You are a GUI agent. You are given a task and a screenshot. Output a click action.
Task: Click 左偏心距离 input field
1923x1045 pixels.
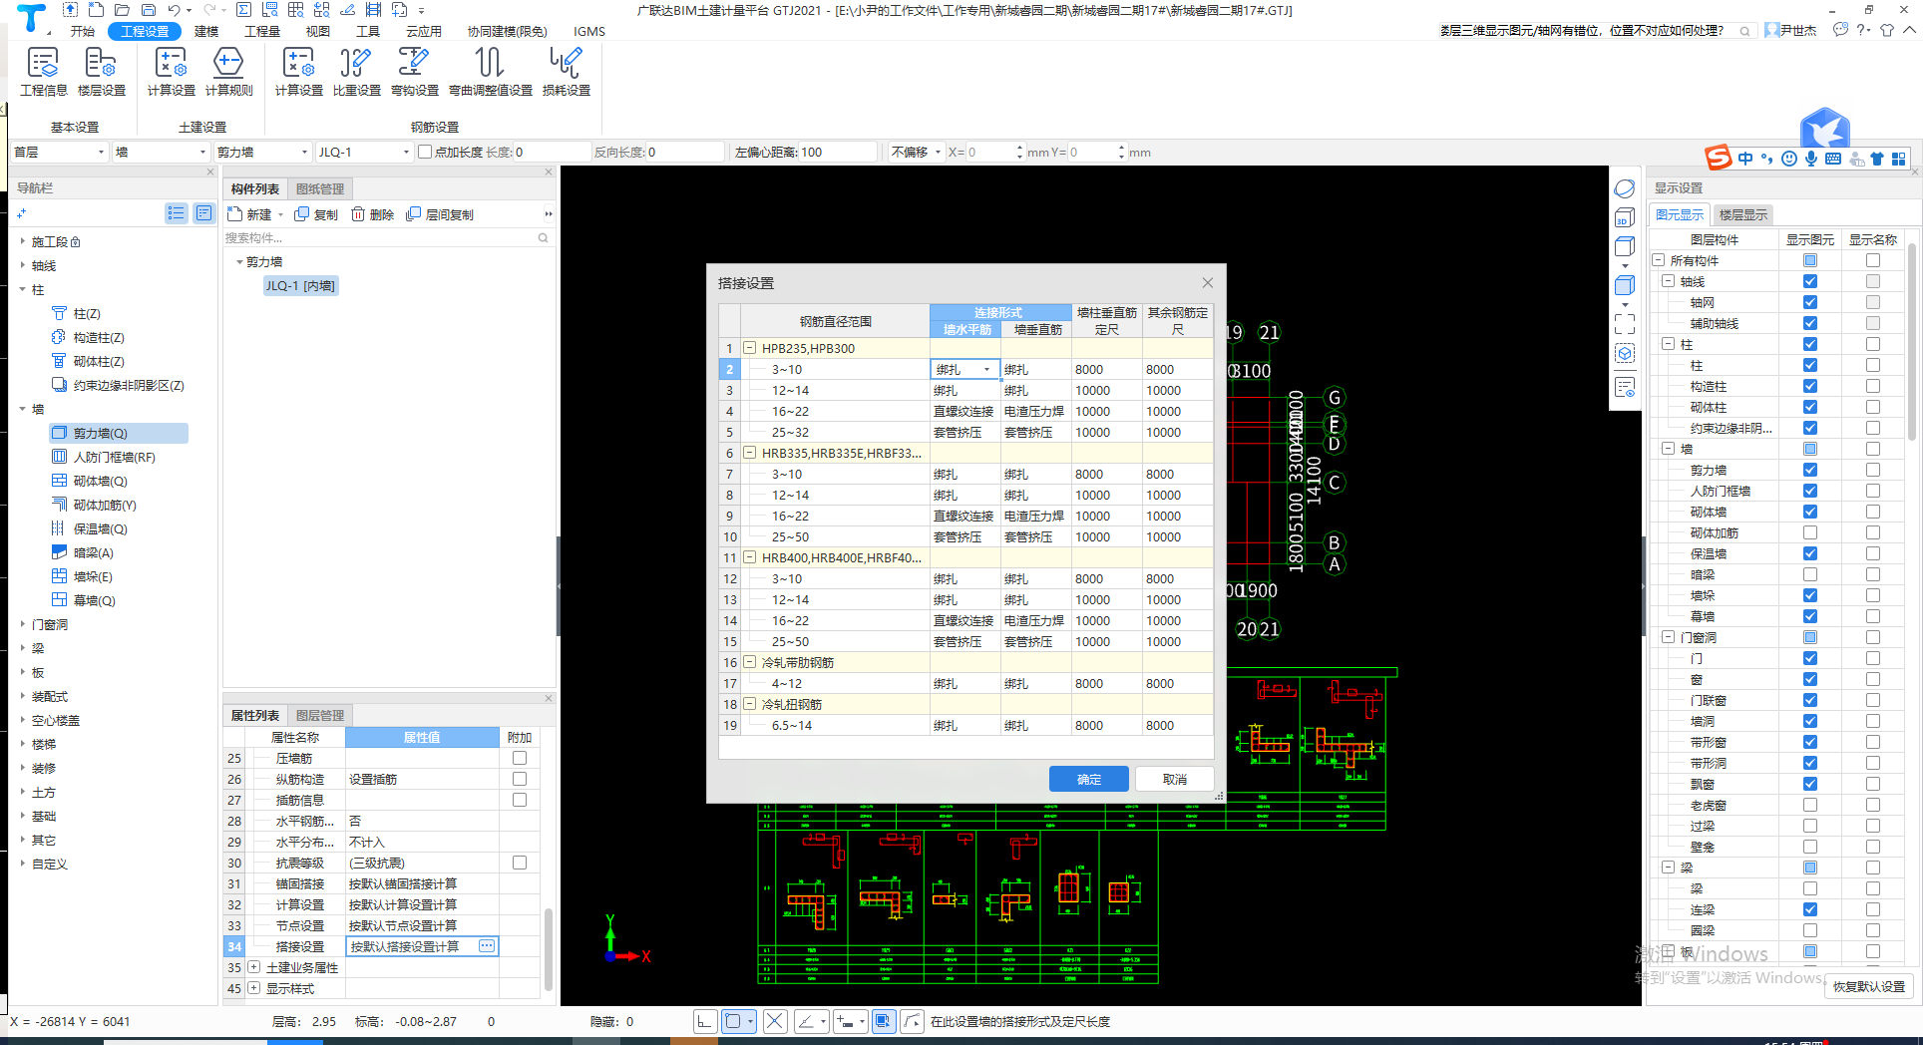(x=836, y=152)
